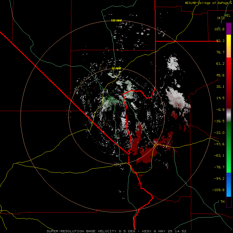The height and width of the screenshot is (233, 233).
Task: Click the 61.2 legend value
Action: pyautogui.click(x=220, y=64)
